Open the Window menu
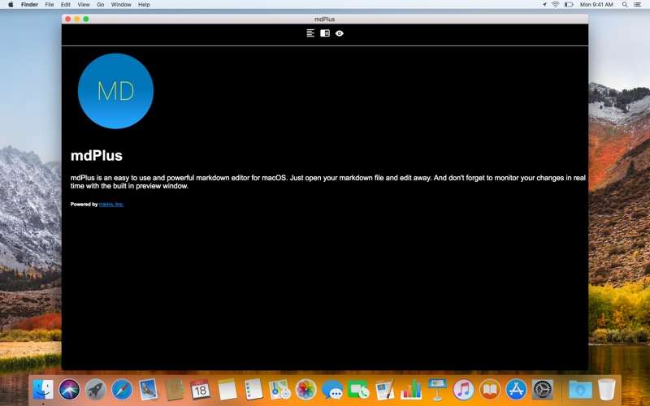The width and height of the screenshot is (650, 406). 121,5
